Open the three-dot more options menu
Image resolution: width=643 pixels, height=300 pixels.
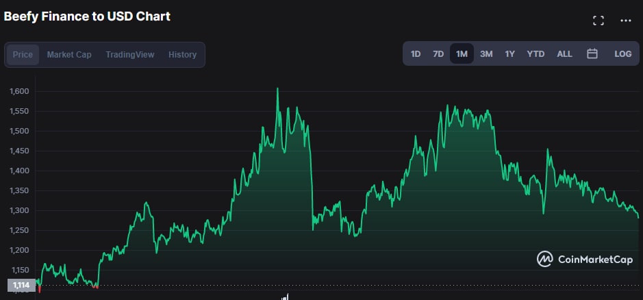click(x=625, y=21)
